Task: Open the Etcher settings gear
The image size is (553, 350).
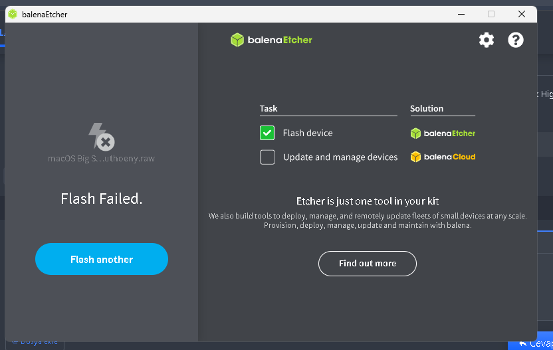Action: [487, 40]
